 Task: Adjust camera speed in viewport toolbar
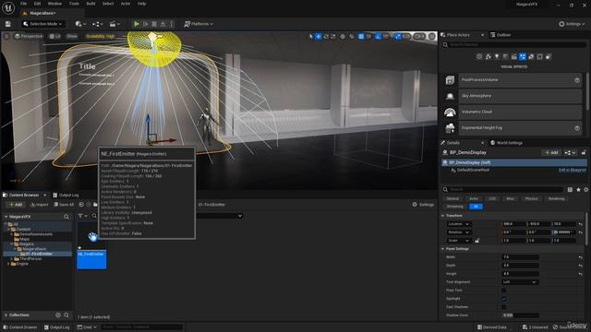[419, 36]
